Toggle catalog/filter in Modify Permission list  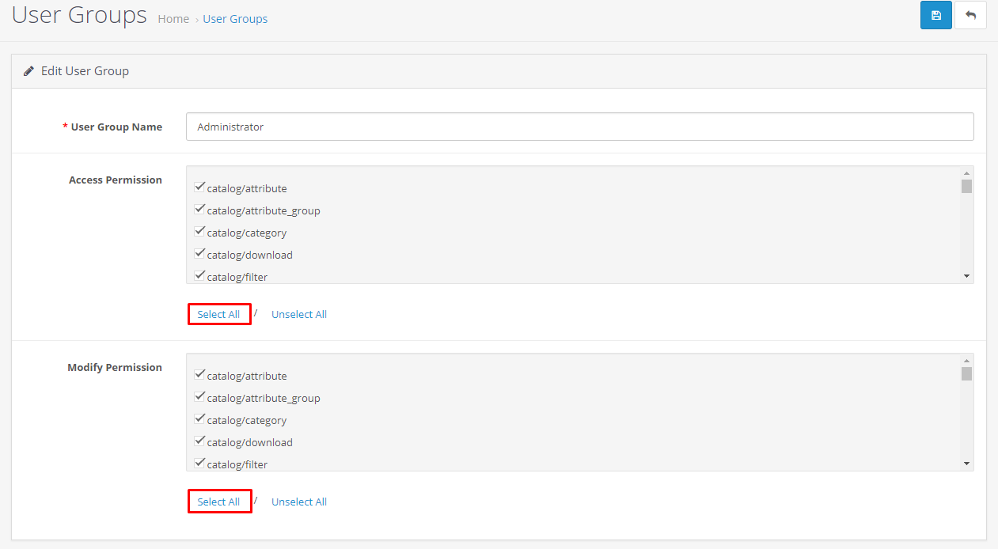199,464
